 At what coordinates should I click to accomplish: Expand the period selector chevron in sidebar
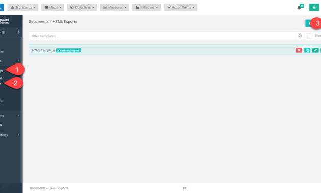coord(19,32)
